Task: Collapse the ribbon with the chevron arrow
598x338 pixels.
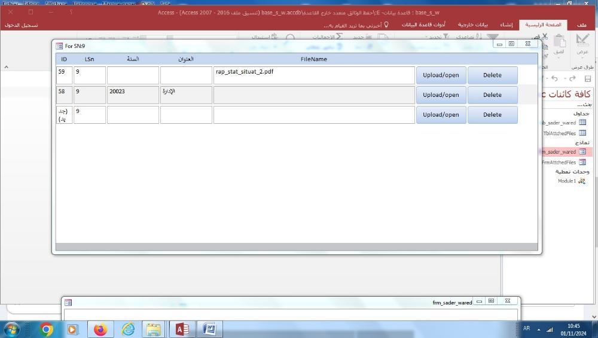Action: 6,67
